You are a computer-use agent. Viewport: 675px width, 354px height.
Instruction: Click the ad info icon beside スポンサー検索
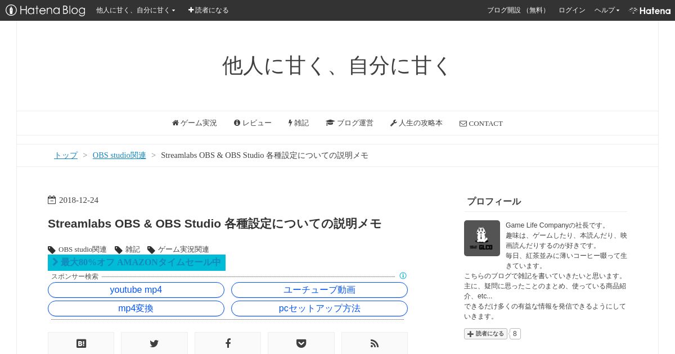403,276
